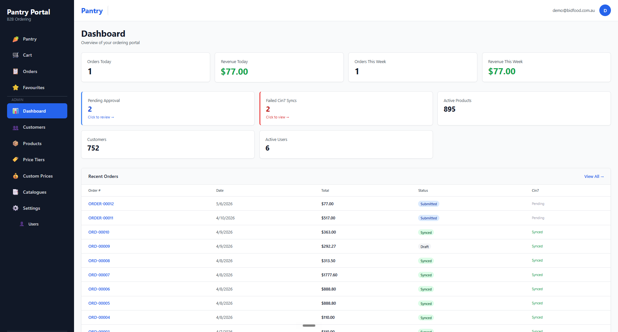
Task: Click the Orders This Week card
Action: pyautogui.click(x=413, y=67)
